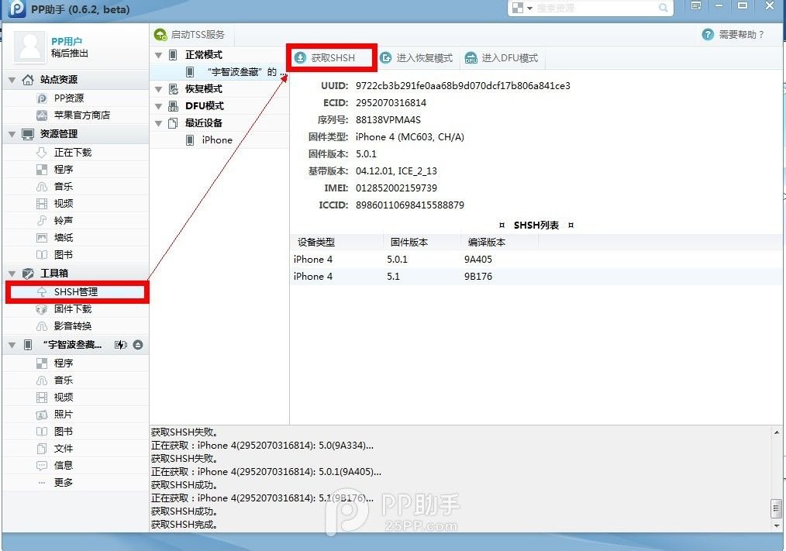786x551 pixels.
Task: Select the iPhone 4 5.1 SHSH row
Action: pos(536,276)
